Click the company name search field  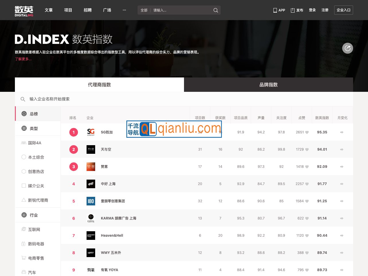click(x=115, y=99)
